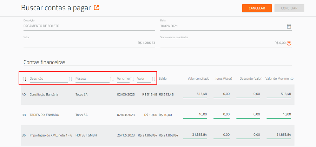Screen dimensions: 316x147
Task: Sort the table by the ID column
Action: pos(24,79)
